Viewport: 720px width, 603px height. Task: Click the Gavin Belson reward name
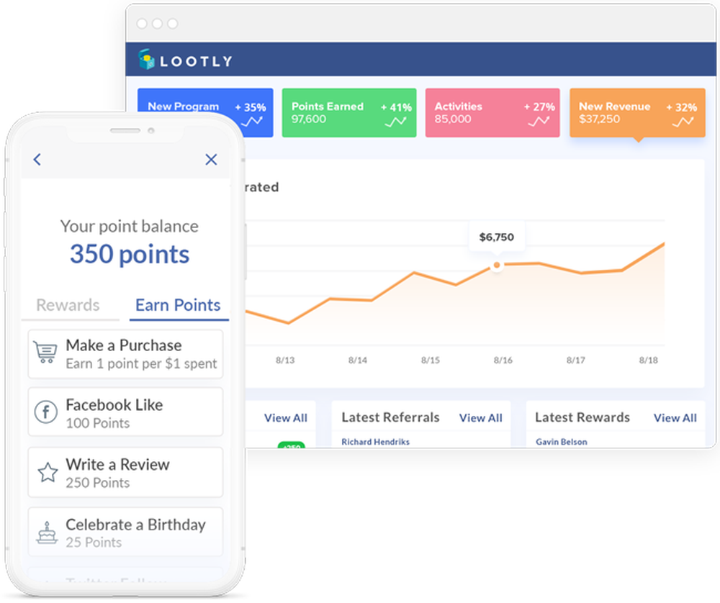click(561, 442)
